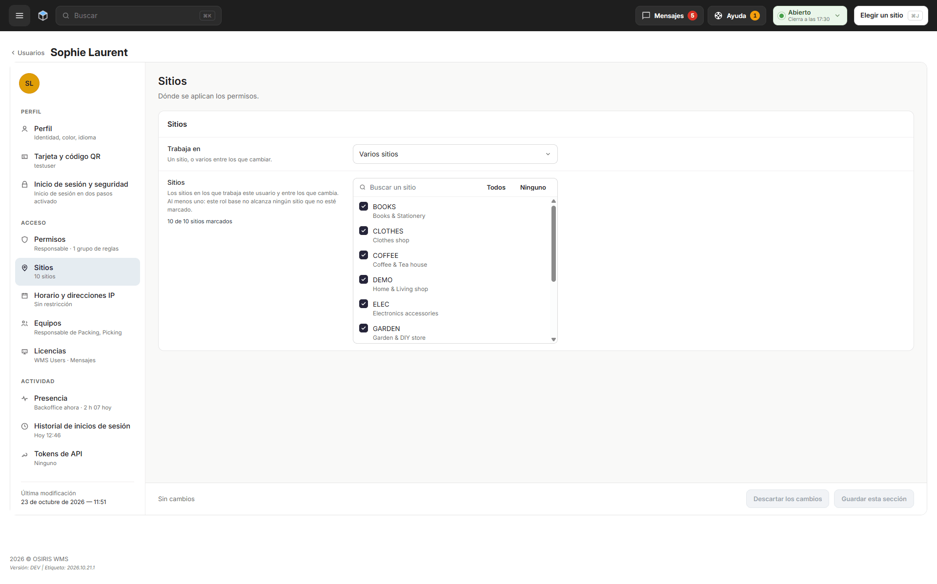
Task: Expand the Varios sitios dropdown
Action: [x=455, y=154]
